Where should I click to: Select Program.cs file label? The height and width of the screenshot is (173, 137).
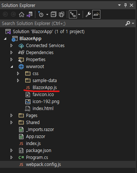pyautogui.click(x=37, y=158)
